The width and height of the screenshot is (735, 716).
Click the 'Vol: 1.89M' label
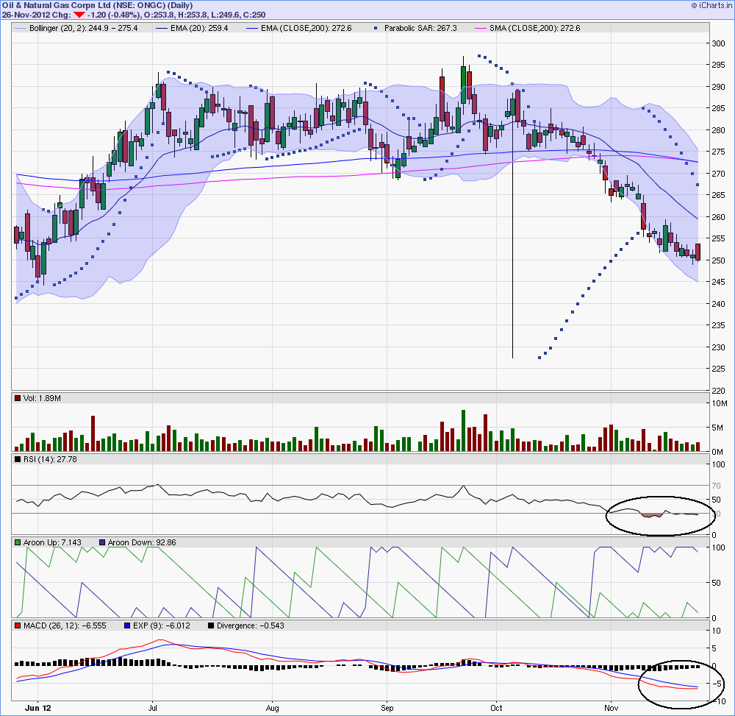point(42,398)
